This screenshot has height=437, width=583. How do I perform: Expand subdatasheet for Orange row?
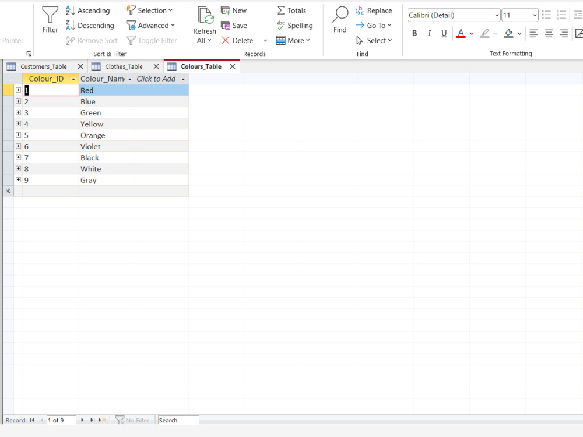click(18, 135)
